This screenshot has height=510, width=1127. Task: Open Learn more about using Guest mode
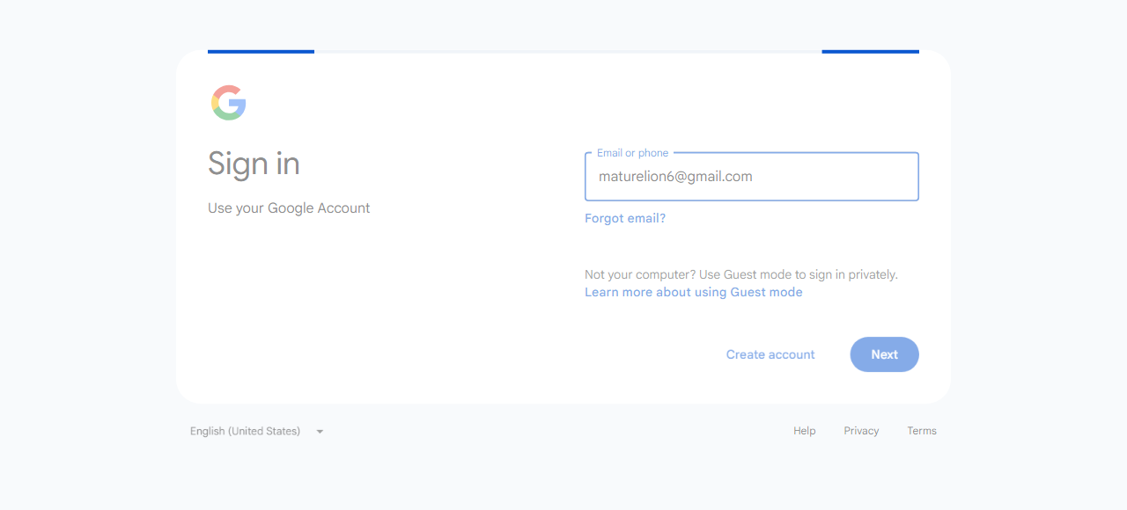(694, 292)
